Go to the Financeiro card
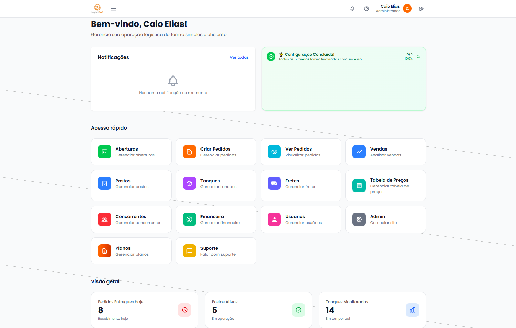 [216, 219]
